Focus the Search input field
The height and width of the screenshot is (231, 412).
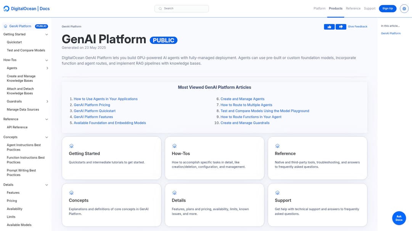(182, 9)
